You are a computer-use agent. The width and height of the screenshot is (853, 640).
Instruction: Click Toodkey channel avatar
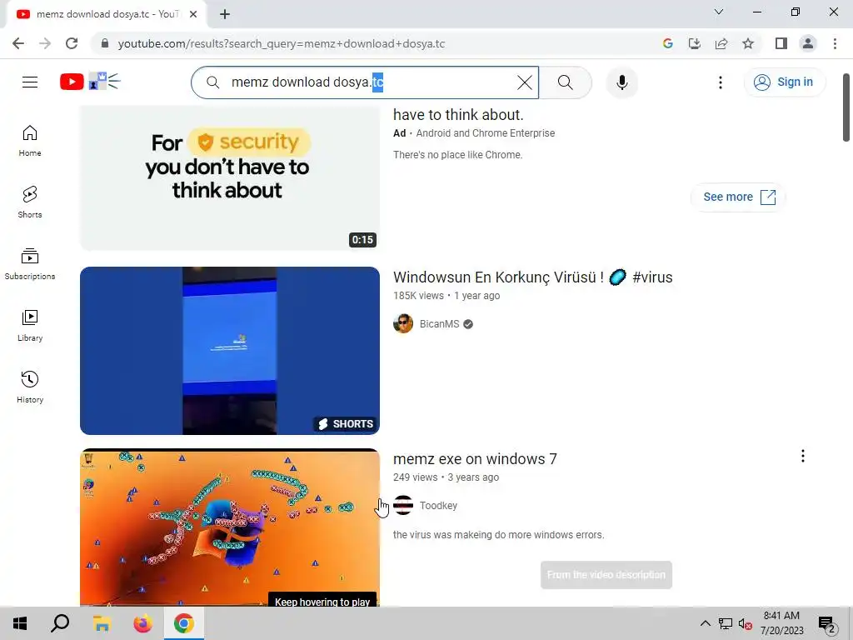(403, 506)
